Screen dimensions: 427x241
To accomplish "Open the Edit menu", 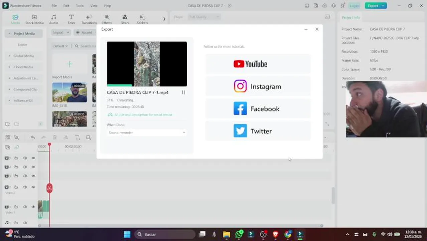I will 66,6.
